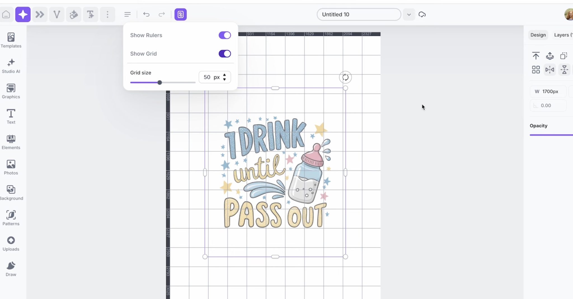This screenshot has width=573, height=299.
Task: Select the Draw tool in sidebar
Action: tap(11, 269)
